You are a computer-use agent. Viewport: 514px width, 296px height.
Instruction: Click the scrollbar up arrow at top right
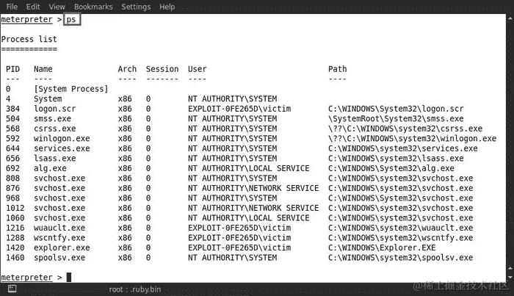tap(510, 18)
